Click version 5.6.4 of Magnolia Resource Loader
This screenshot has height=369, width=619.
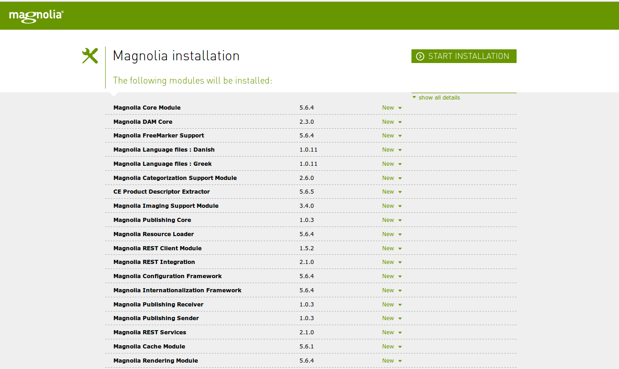tap(307, 234)
